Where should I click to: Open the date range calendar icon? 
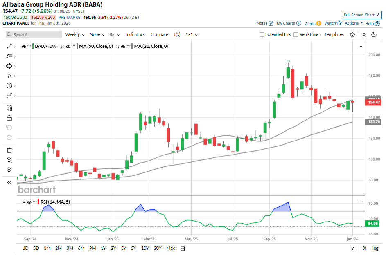[x=183, y=249]
